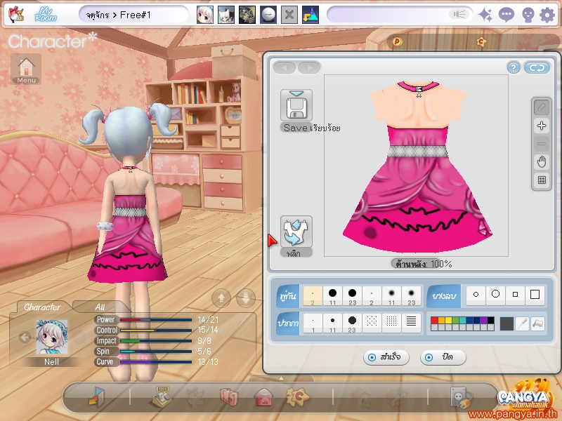Select the pencil draw tool
The height and width of the screenshot is (421, 562).
click(x=542, y=107)
